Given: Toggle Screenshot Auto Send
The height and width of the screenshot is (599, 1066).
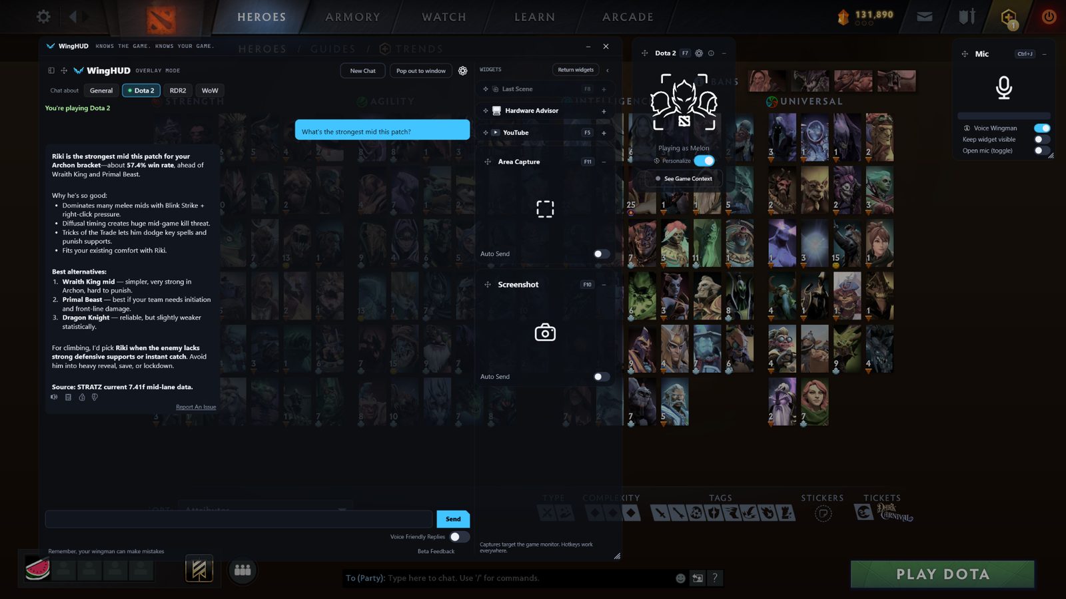Looking at the screenshot, I should 601,377.
